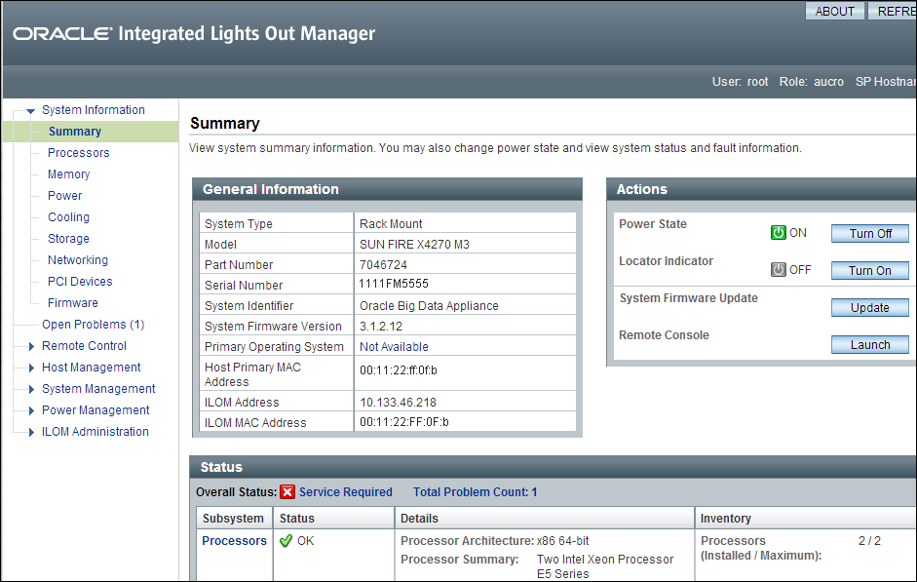Click the Subsystem column header
Image resolution: width=917 pixels, height=582 pixels.
coord(234,519)
